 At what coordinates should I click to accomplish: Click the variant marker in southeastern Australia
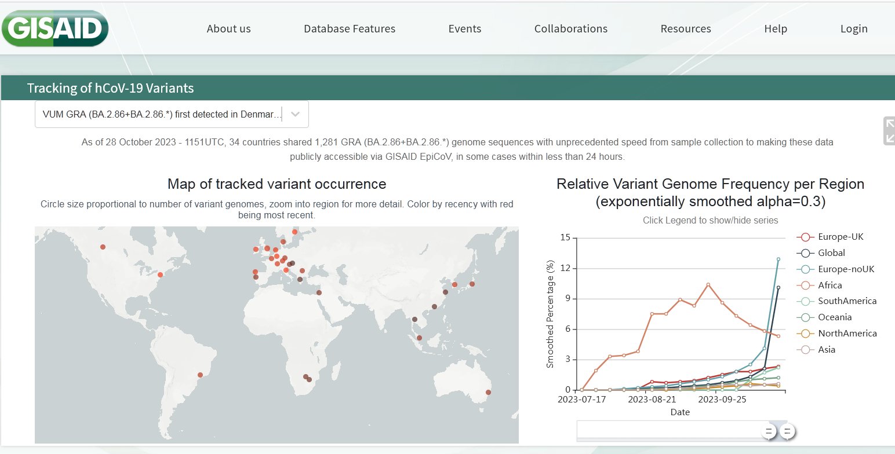pos(488,393)
